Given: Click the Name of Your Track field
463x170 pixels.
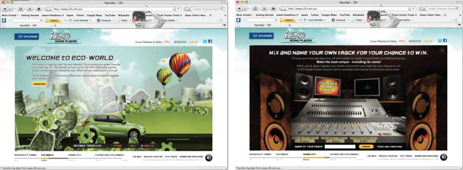Looking at the screenshot, I should point(340,146).
